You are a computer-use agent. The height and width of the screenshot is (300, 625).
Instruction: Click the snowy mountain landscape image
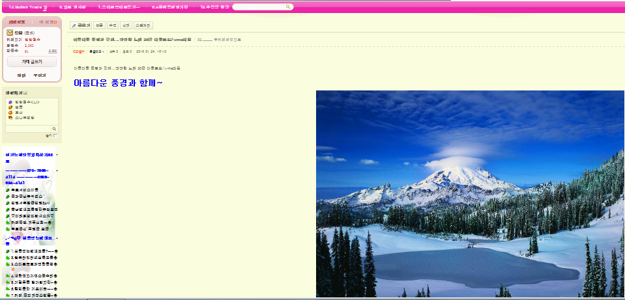pos(471,194)
